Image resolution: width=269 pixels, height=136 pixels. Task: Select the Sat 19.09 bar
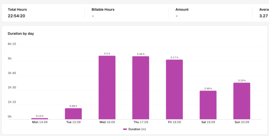coord(208,105)
